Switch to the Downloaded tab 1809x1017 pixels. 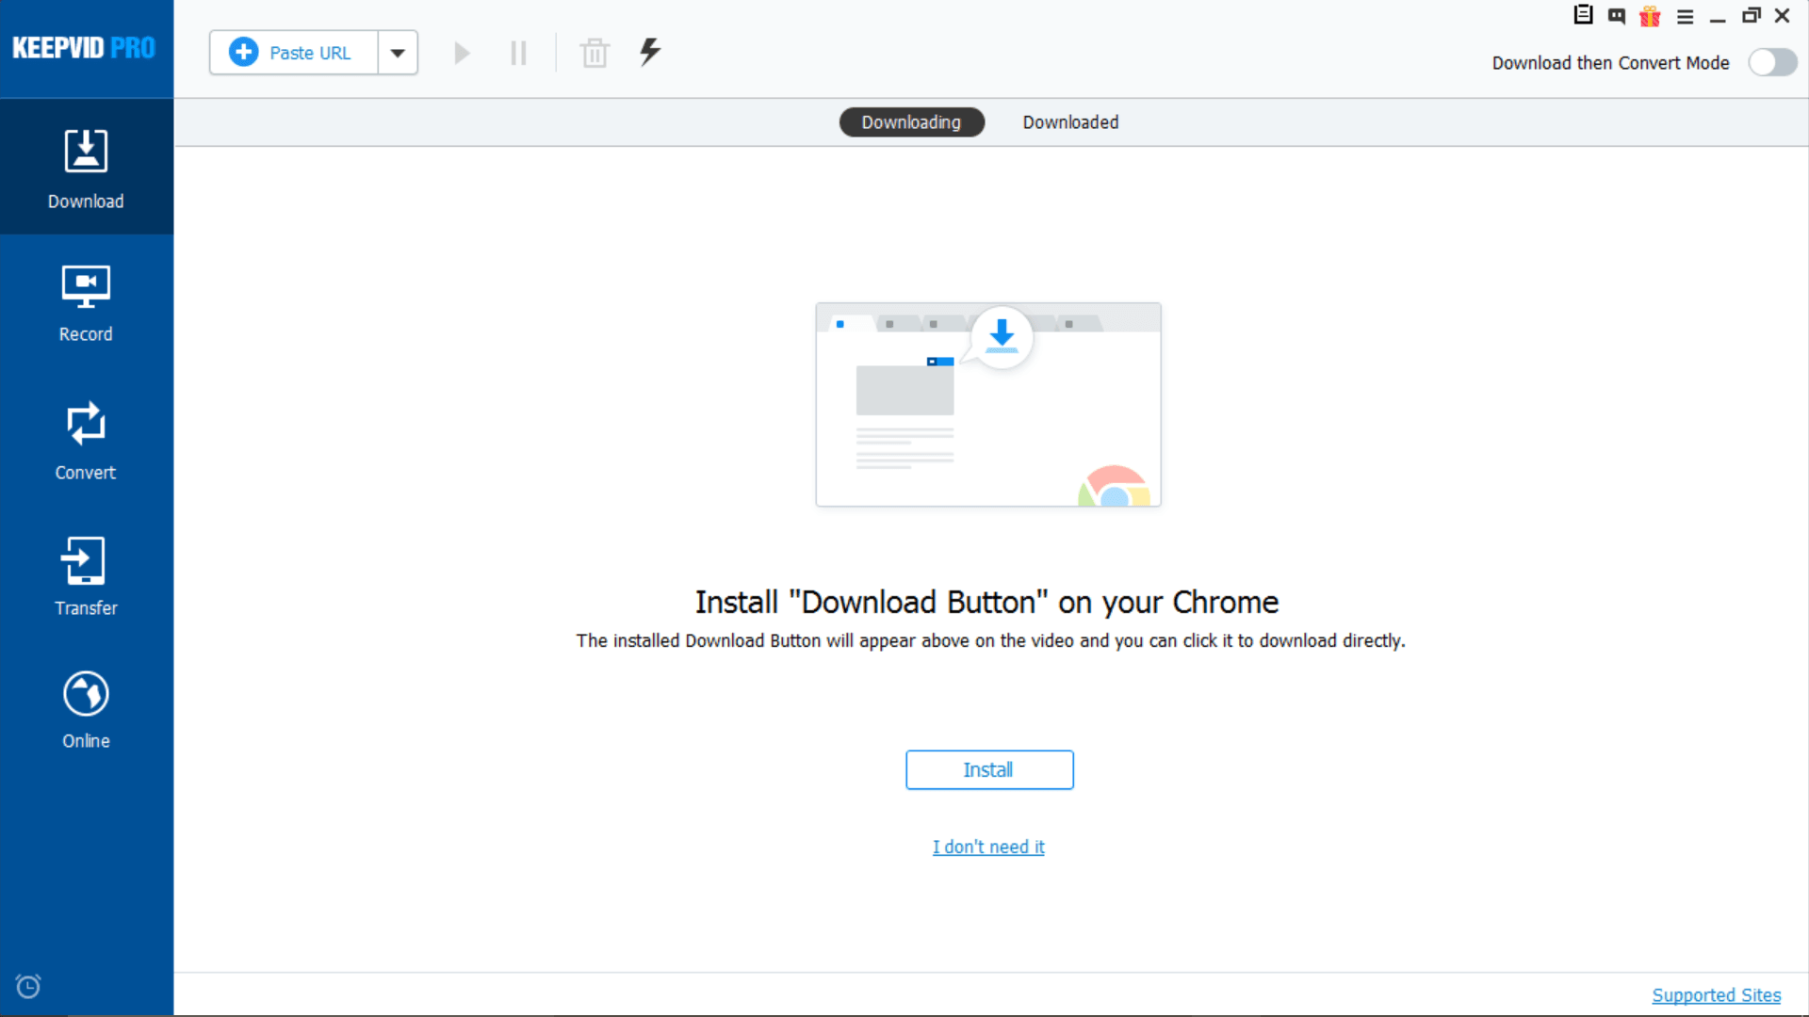1070,122
